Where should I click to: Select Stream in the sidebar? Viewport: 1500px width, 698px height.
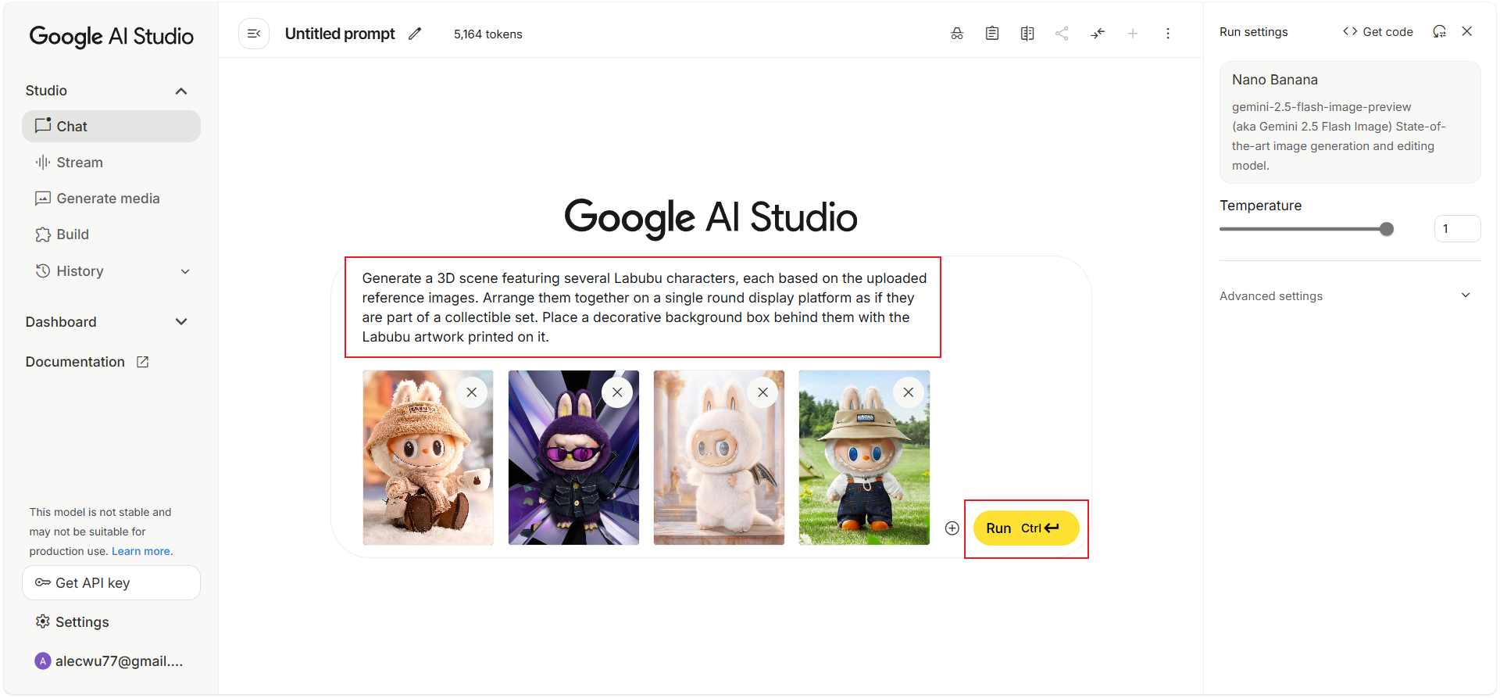click(79, 163)
